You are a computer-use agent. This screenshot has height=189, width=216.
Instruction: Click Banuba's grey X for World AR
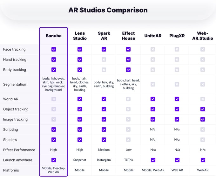tap(54, 99)
